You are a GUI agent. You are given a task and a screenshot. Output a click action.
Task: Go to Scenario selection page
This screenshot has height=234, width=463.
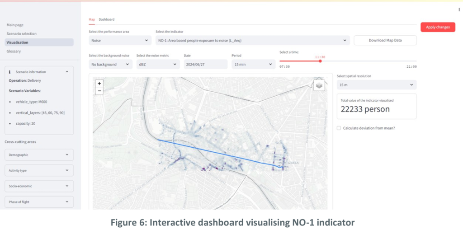(x=22, y=33)
